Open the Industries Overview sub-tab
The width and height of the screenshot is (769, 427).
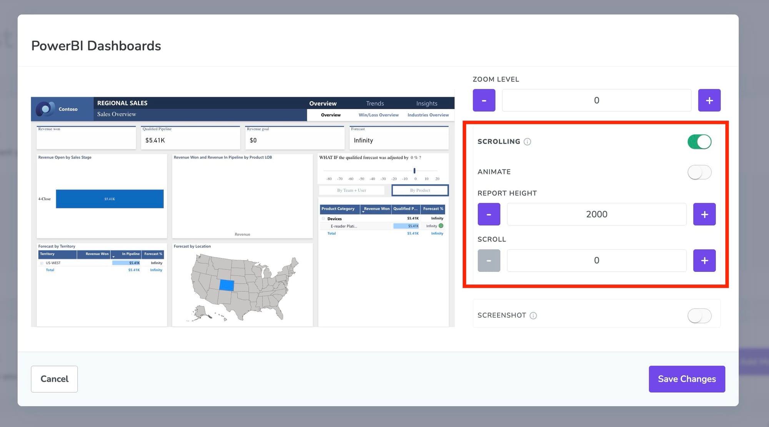(x=428, y=115)
